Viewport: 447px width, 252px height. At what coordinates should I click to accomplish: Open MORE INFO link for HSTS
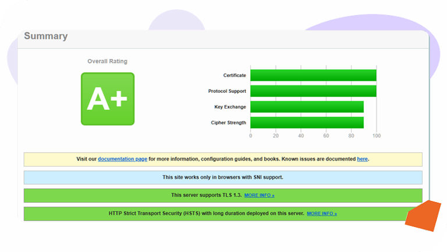tap(321, 214)
